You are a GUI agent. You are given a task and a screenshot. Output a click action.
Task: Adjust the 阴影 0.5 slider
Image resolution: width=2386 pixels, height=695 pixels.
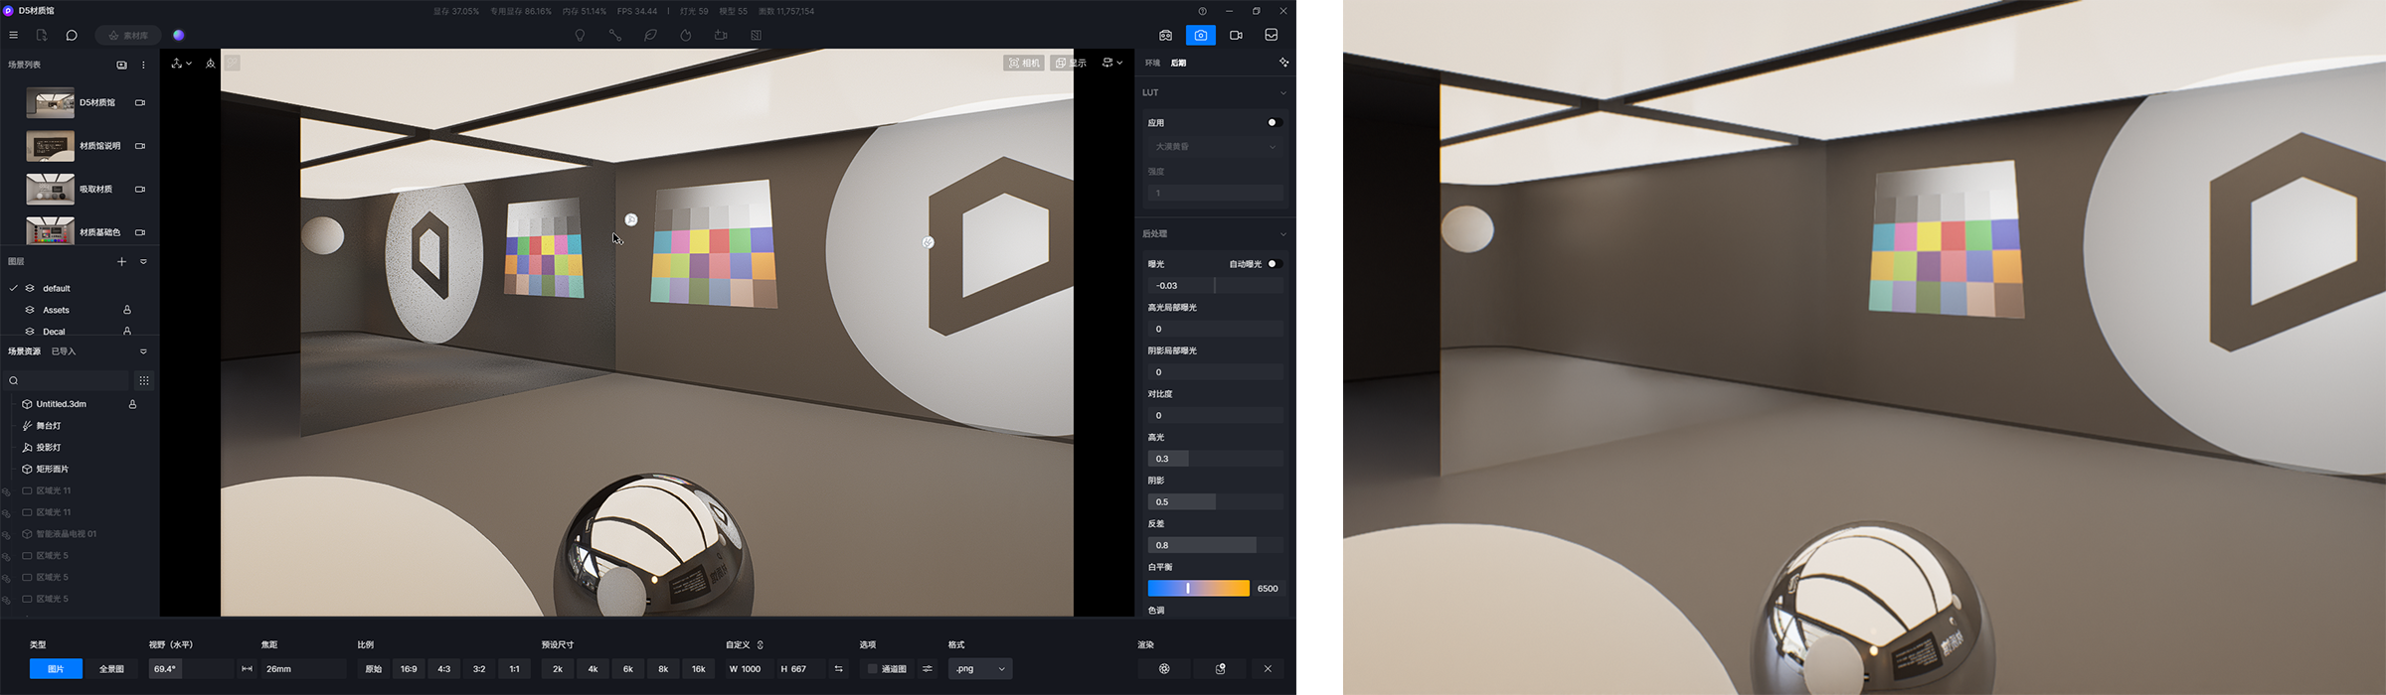pos(1215,501)
